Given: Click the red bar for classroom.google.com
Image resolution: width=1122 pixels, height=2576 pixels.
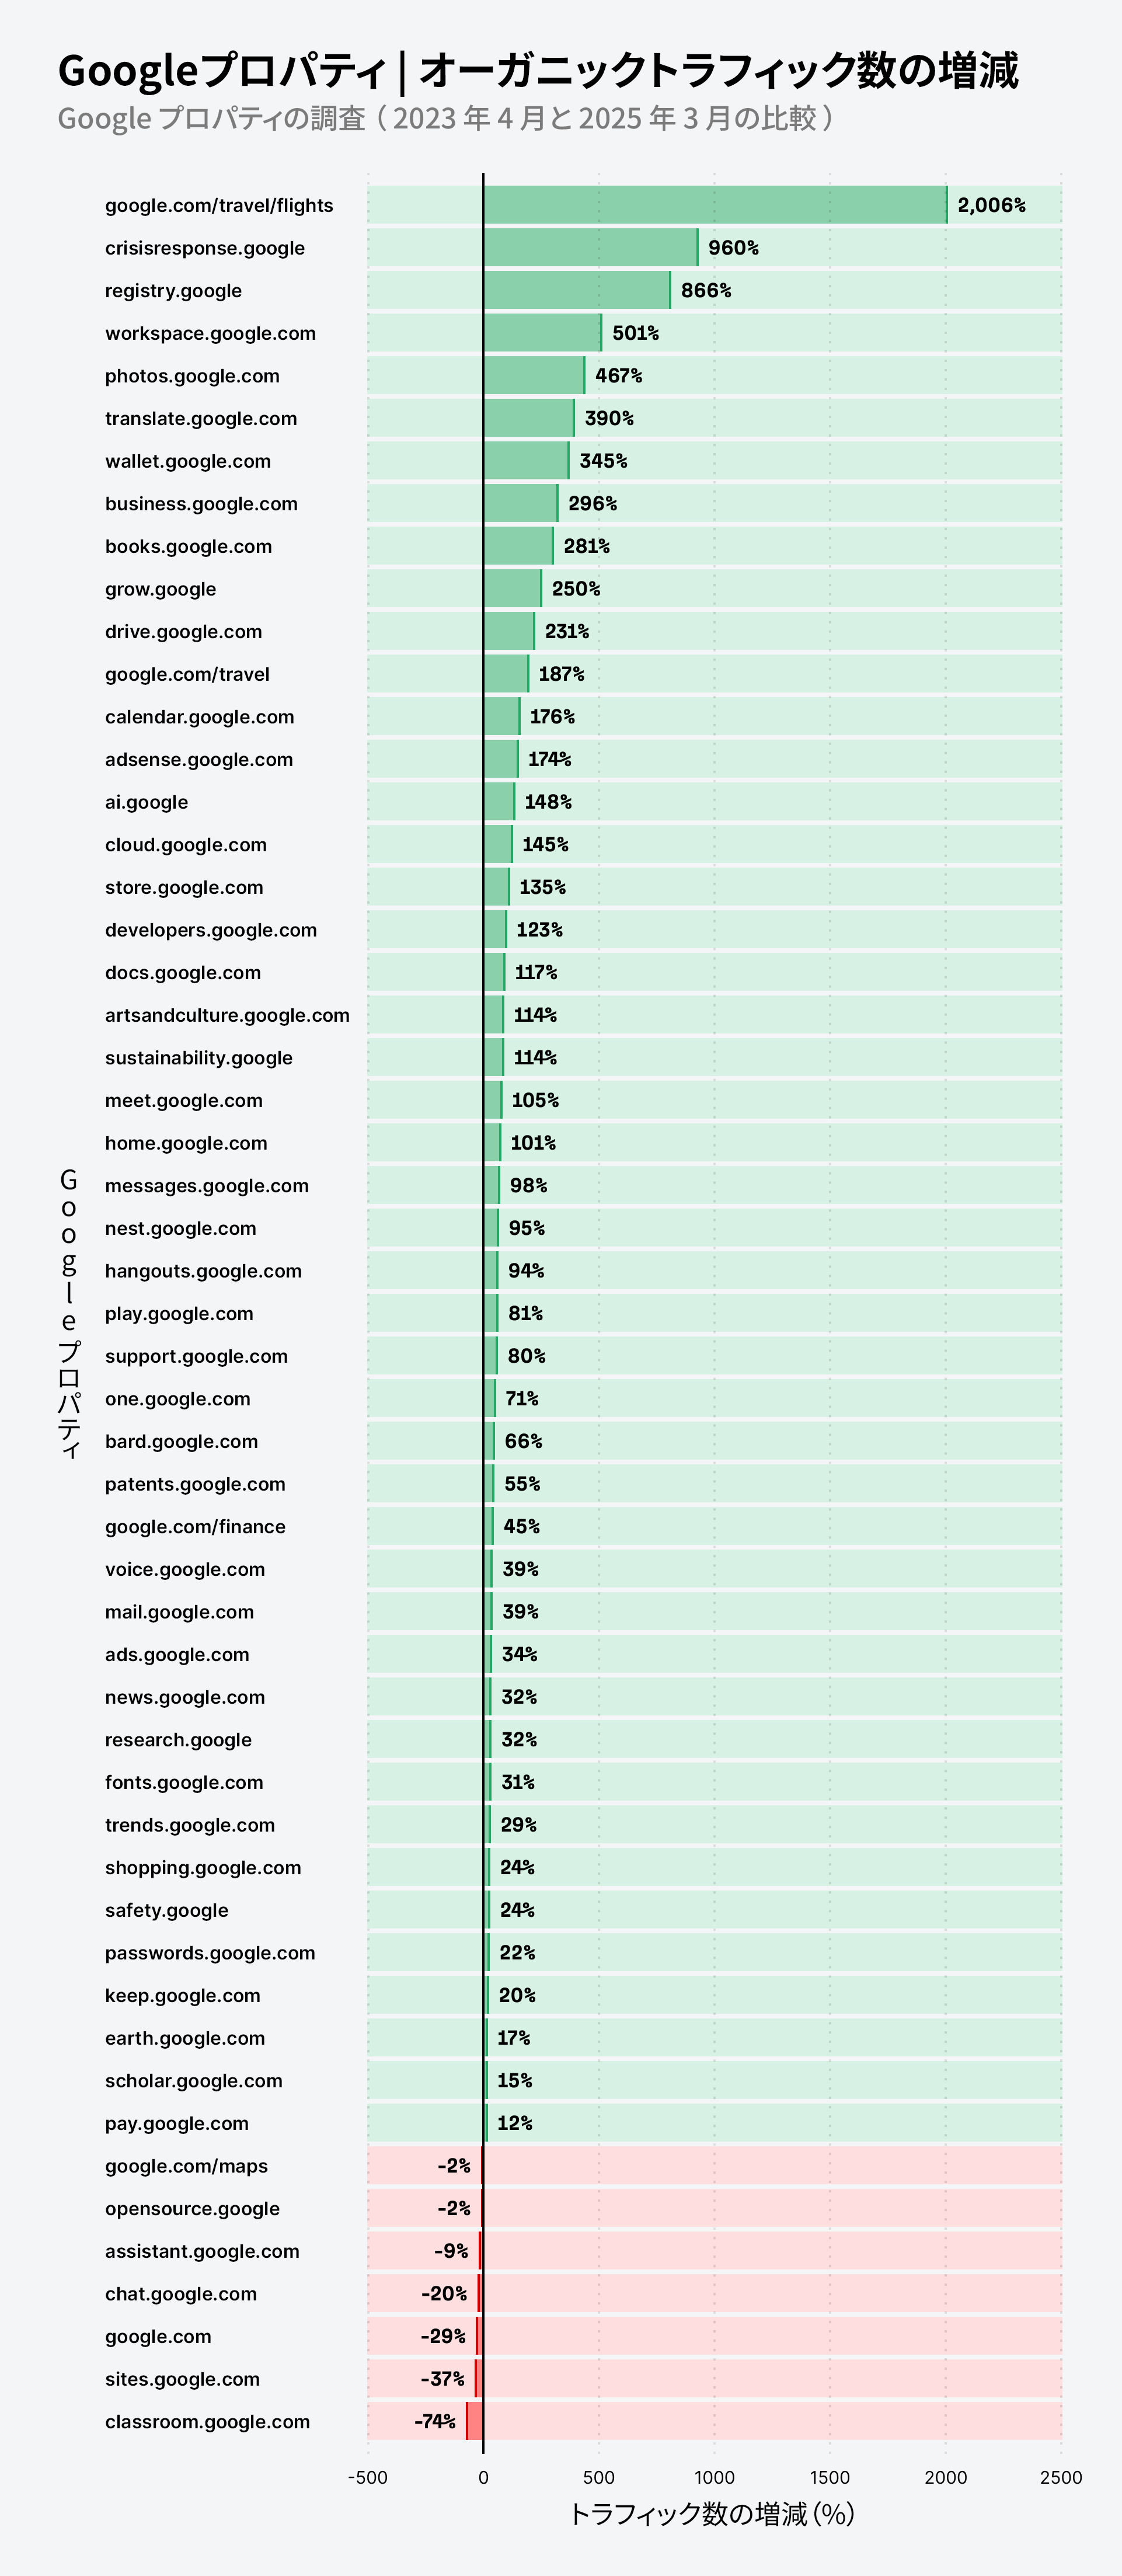Looking at the screenshot, I should 475,2421.
